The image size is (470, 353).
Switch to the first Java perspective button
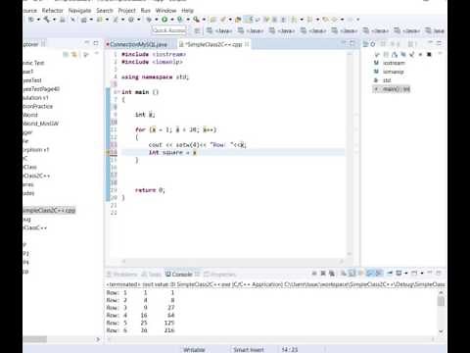click(219, 30)
